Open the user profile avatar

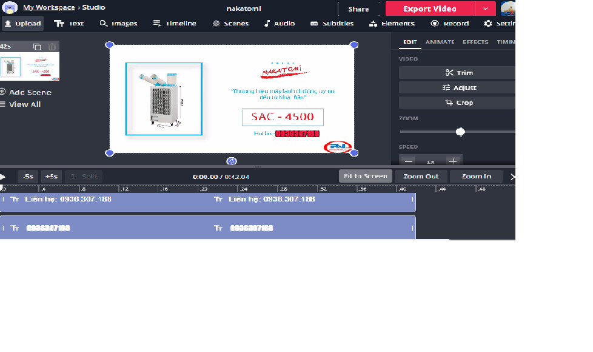508,8
